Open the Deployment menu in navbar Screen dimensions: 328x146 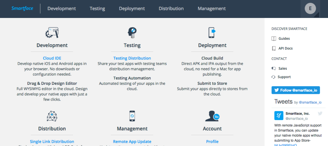132,9
